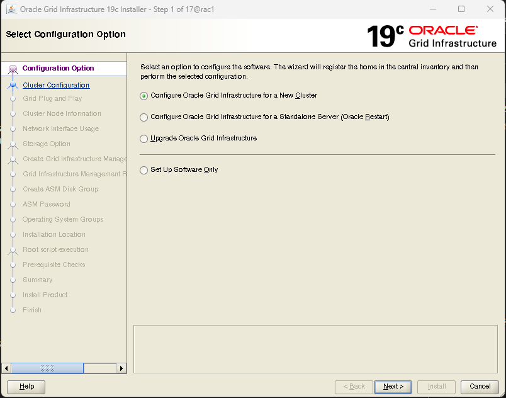Click the empty message area panel
Viewport: 506px width, 398px height.
[315, 350]
